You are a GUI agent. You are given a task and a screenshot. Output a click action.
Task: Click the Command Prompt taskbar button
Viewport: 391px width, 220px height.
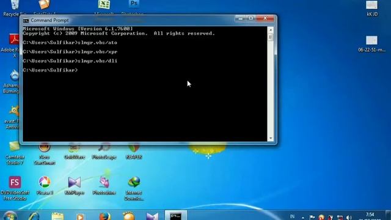(x=176, y=216)
